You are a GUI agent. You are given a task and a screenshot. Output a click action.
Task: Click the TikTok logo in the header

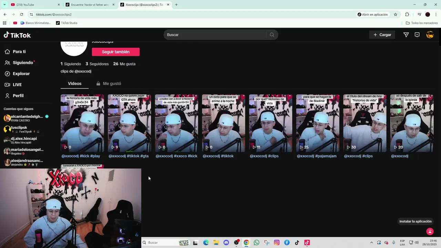click(17, 35)
